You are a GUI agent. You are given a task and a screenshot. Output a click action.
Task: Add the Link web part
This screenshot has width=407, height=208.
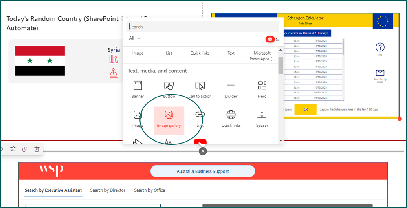coord(200,119)
